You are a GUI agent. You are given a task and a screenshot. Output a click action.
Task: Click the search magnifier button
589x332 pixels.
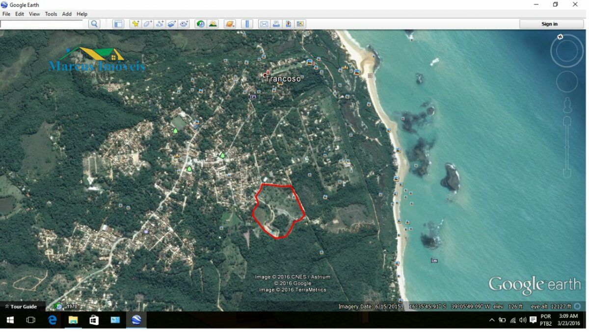[x=94, y=24]
